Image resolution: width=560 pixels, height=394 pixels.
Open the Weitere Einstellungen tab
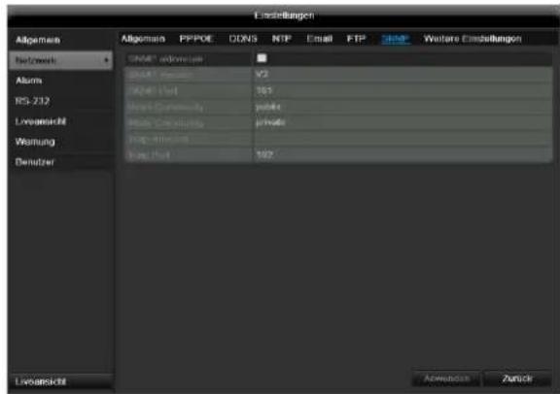[472, 39]
